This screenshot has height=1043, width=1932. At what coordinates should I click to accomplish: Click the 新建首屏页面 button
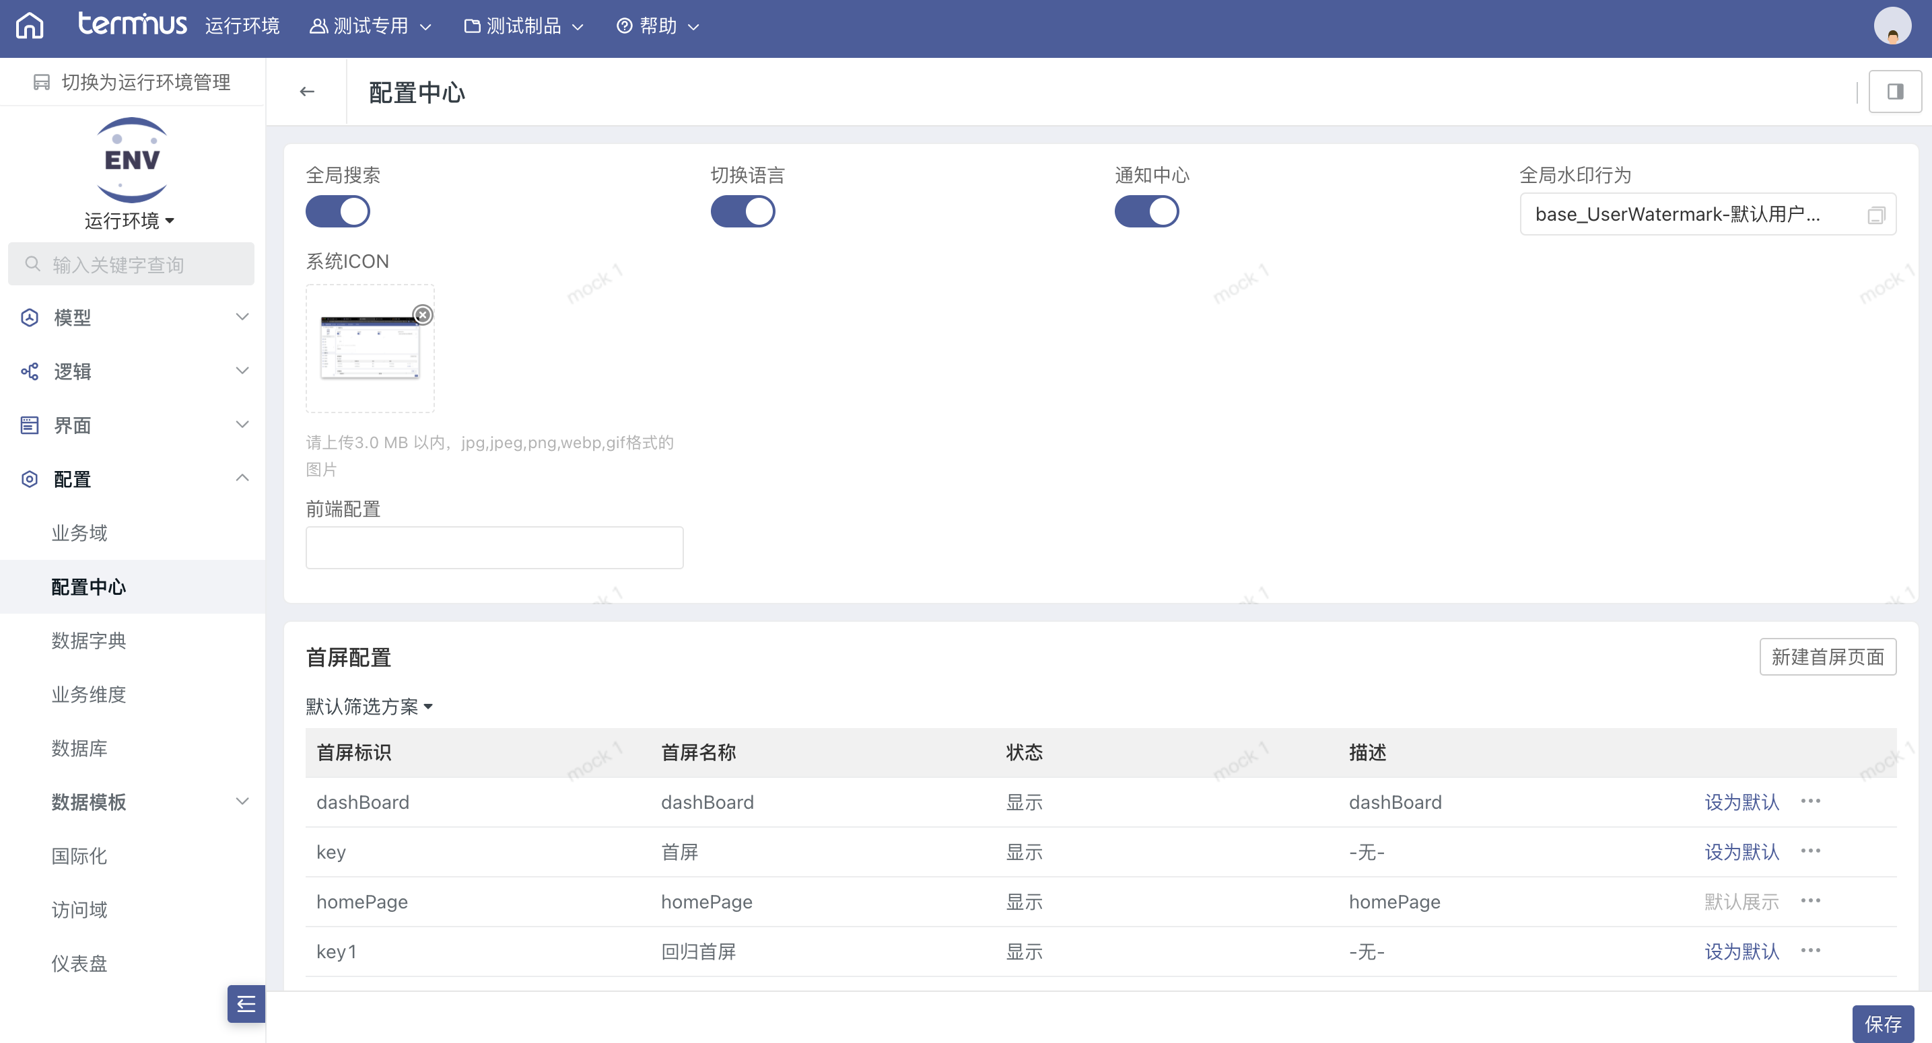(1827, 657)
